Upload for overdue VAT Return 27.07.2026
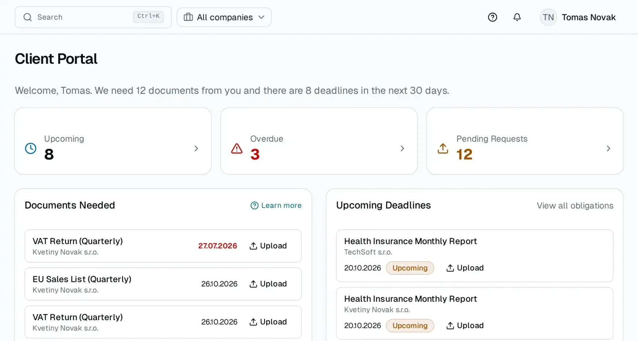The height and width of the screenshot is (341, 638). point(268,246)
